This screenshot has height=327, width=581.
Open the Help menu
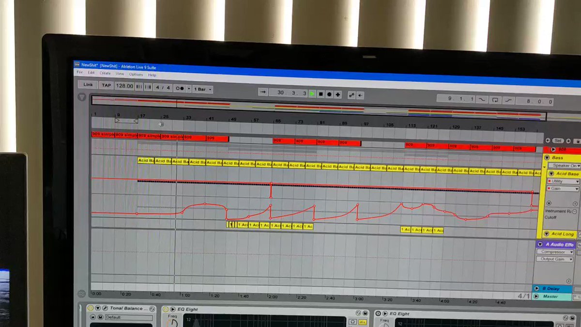click(x=152, y=75)
